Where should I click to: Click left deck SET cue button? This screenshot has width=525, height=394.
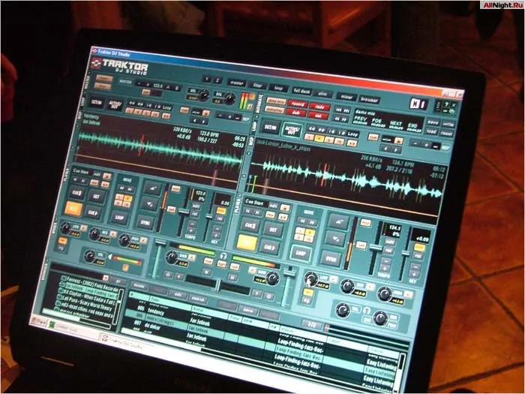point(97,197)
